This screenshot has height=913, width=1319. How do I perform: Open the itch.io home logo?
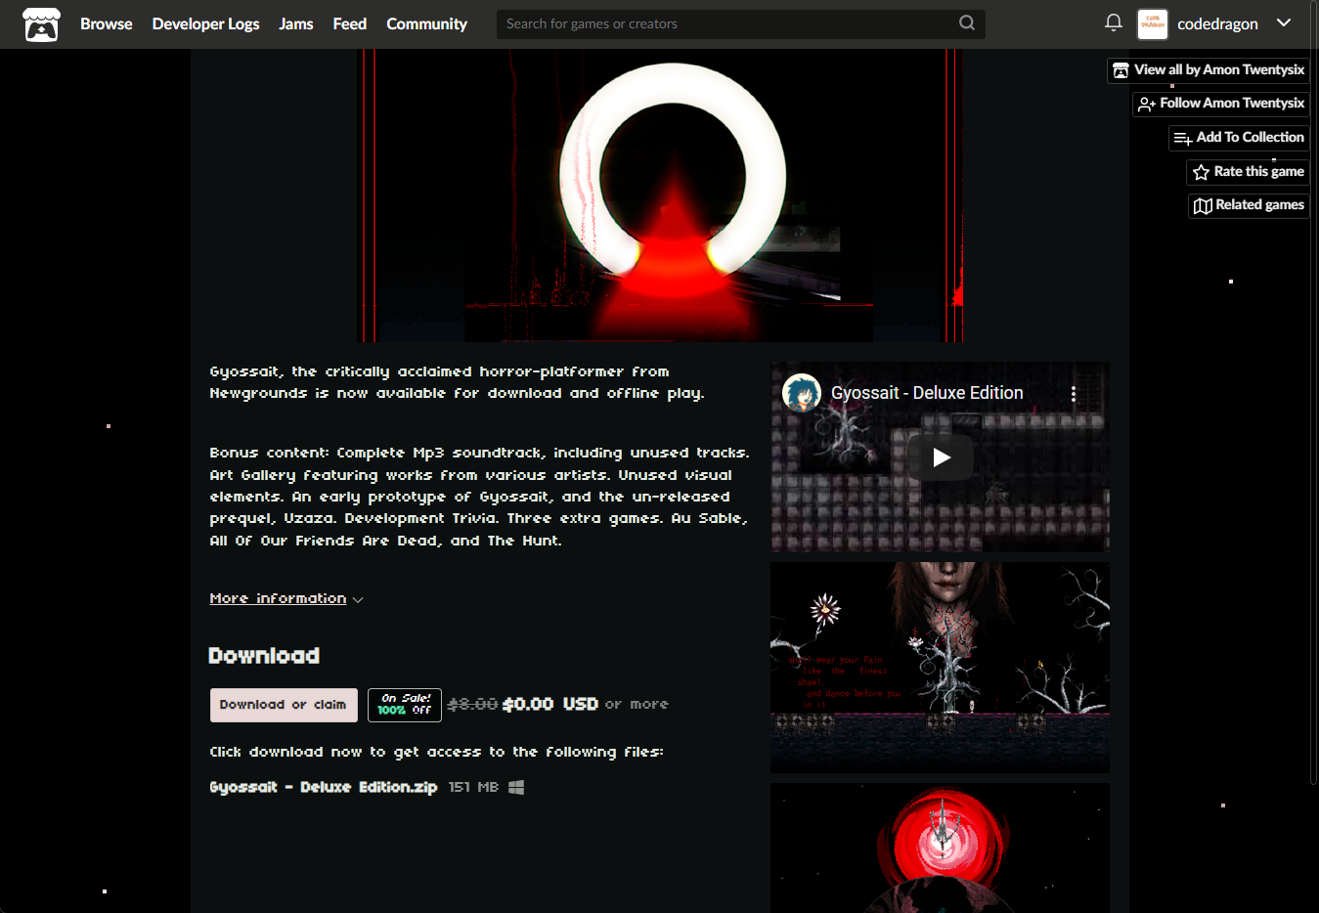[41, 24]
